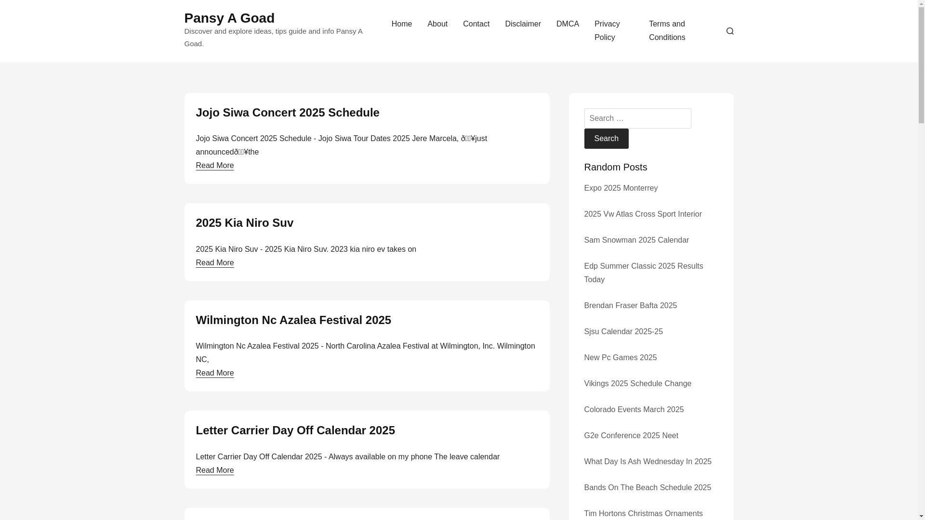
Task: Open Expo 2025 Monterrey random post
Action: pyautogui.click(x=621, y=188)
